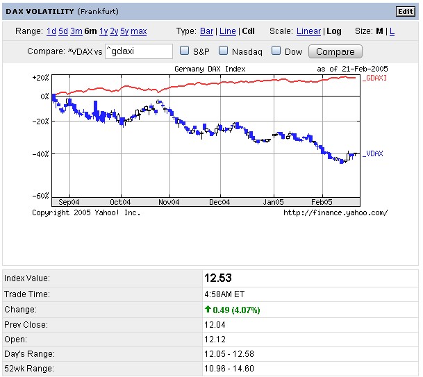Click the Jan05 axis label
Viewport: 423px width, 377px height.
pyautogui.click(x=273, y=202)
